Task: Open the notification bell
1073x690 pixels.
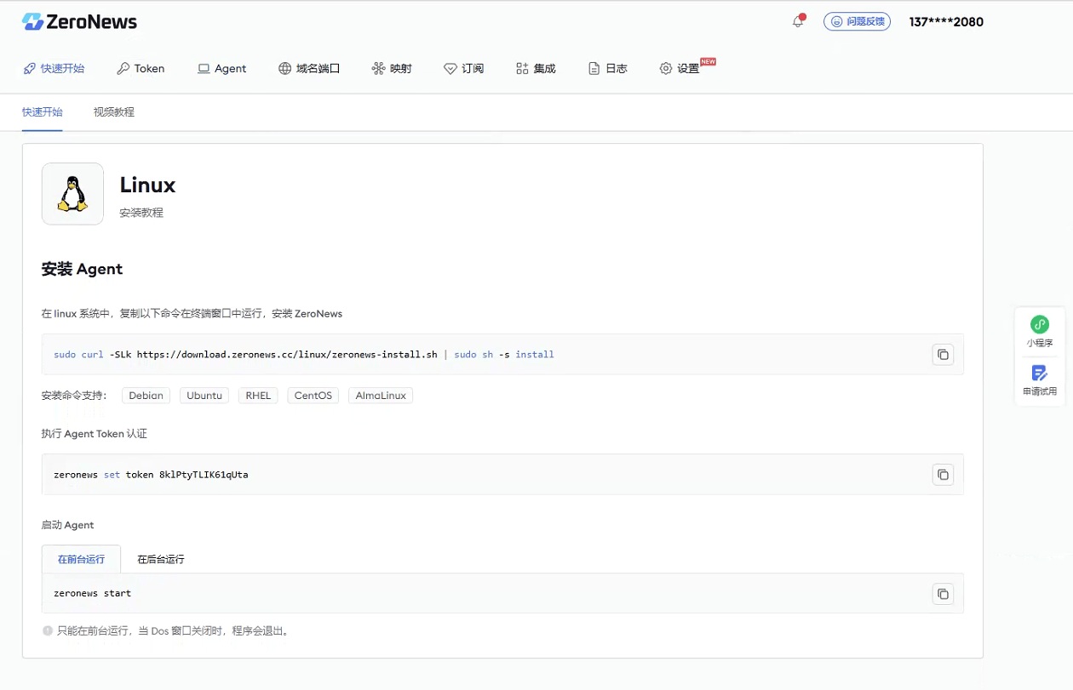Action: tap(798, 21)
